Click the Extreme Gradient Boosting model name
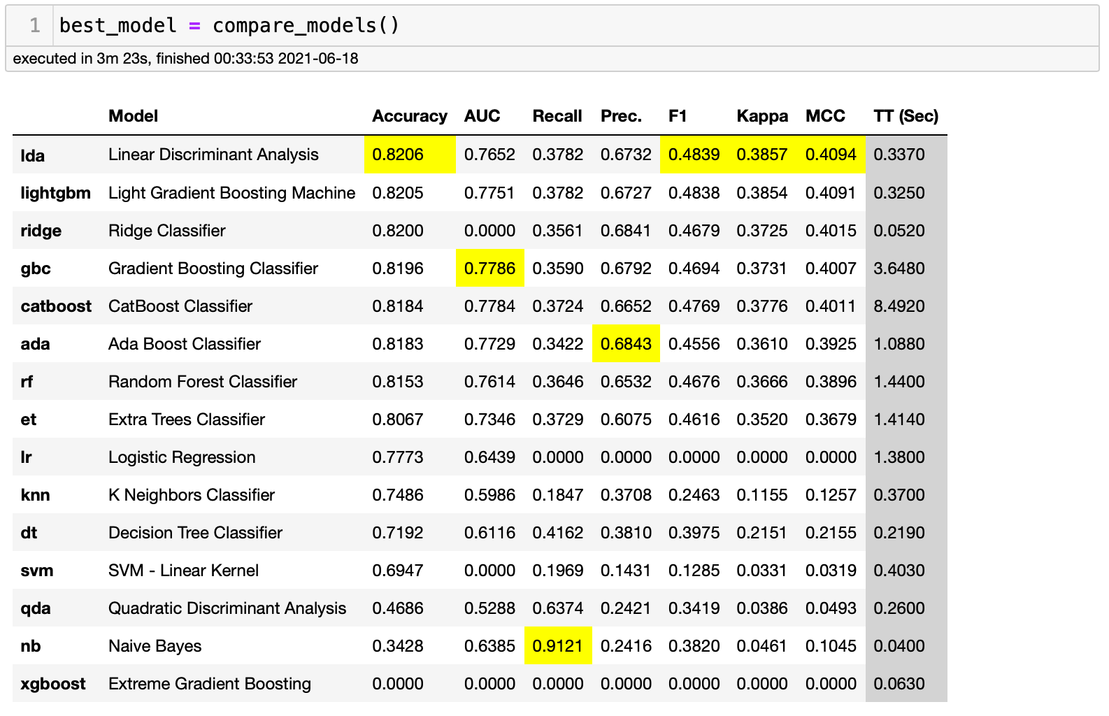The width and height of the screenshot is (1109, 716). click(x=209, y=684)
